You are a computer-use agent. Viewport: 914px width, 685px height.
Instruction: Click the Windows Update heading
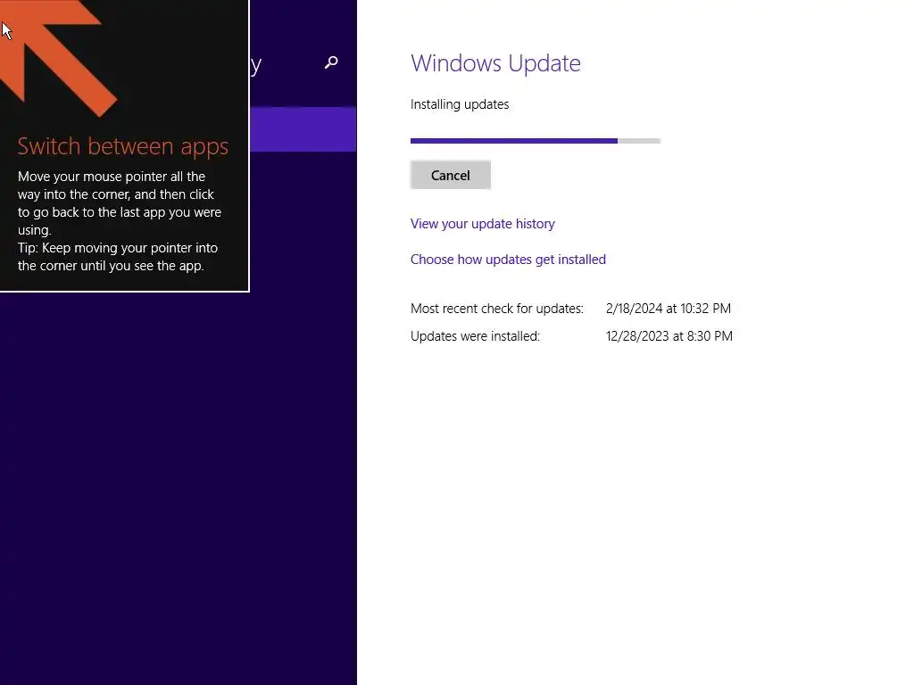click(495, 63)
